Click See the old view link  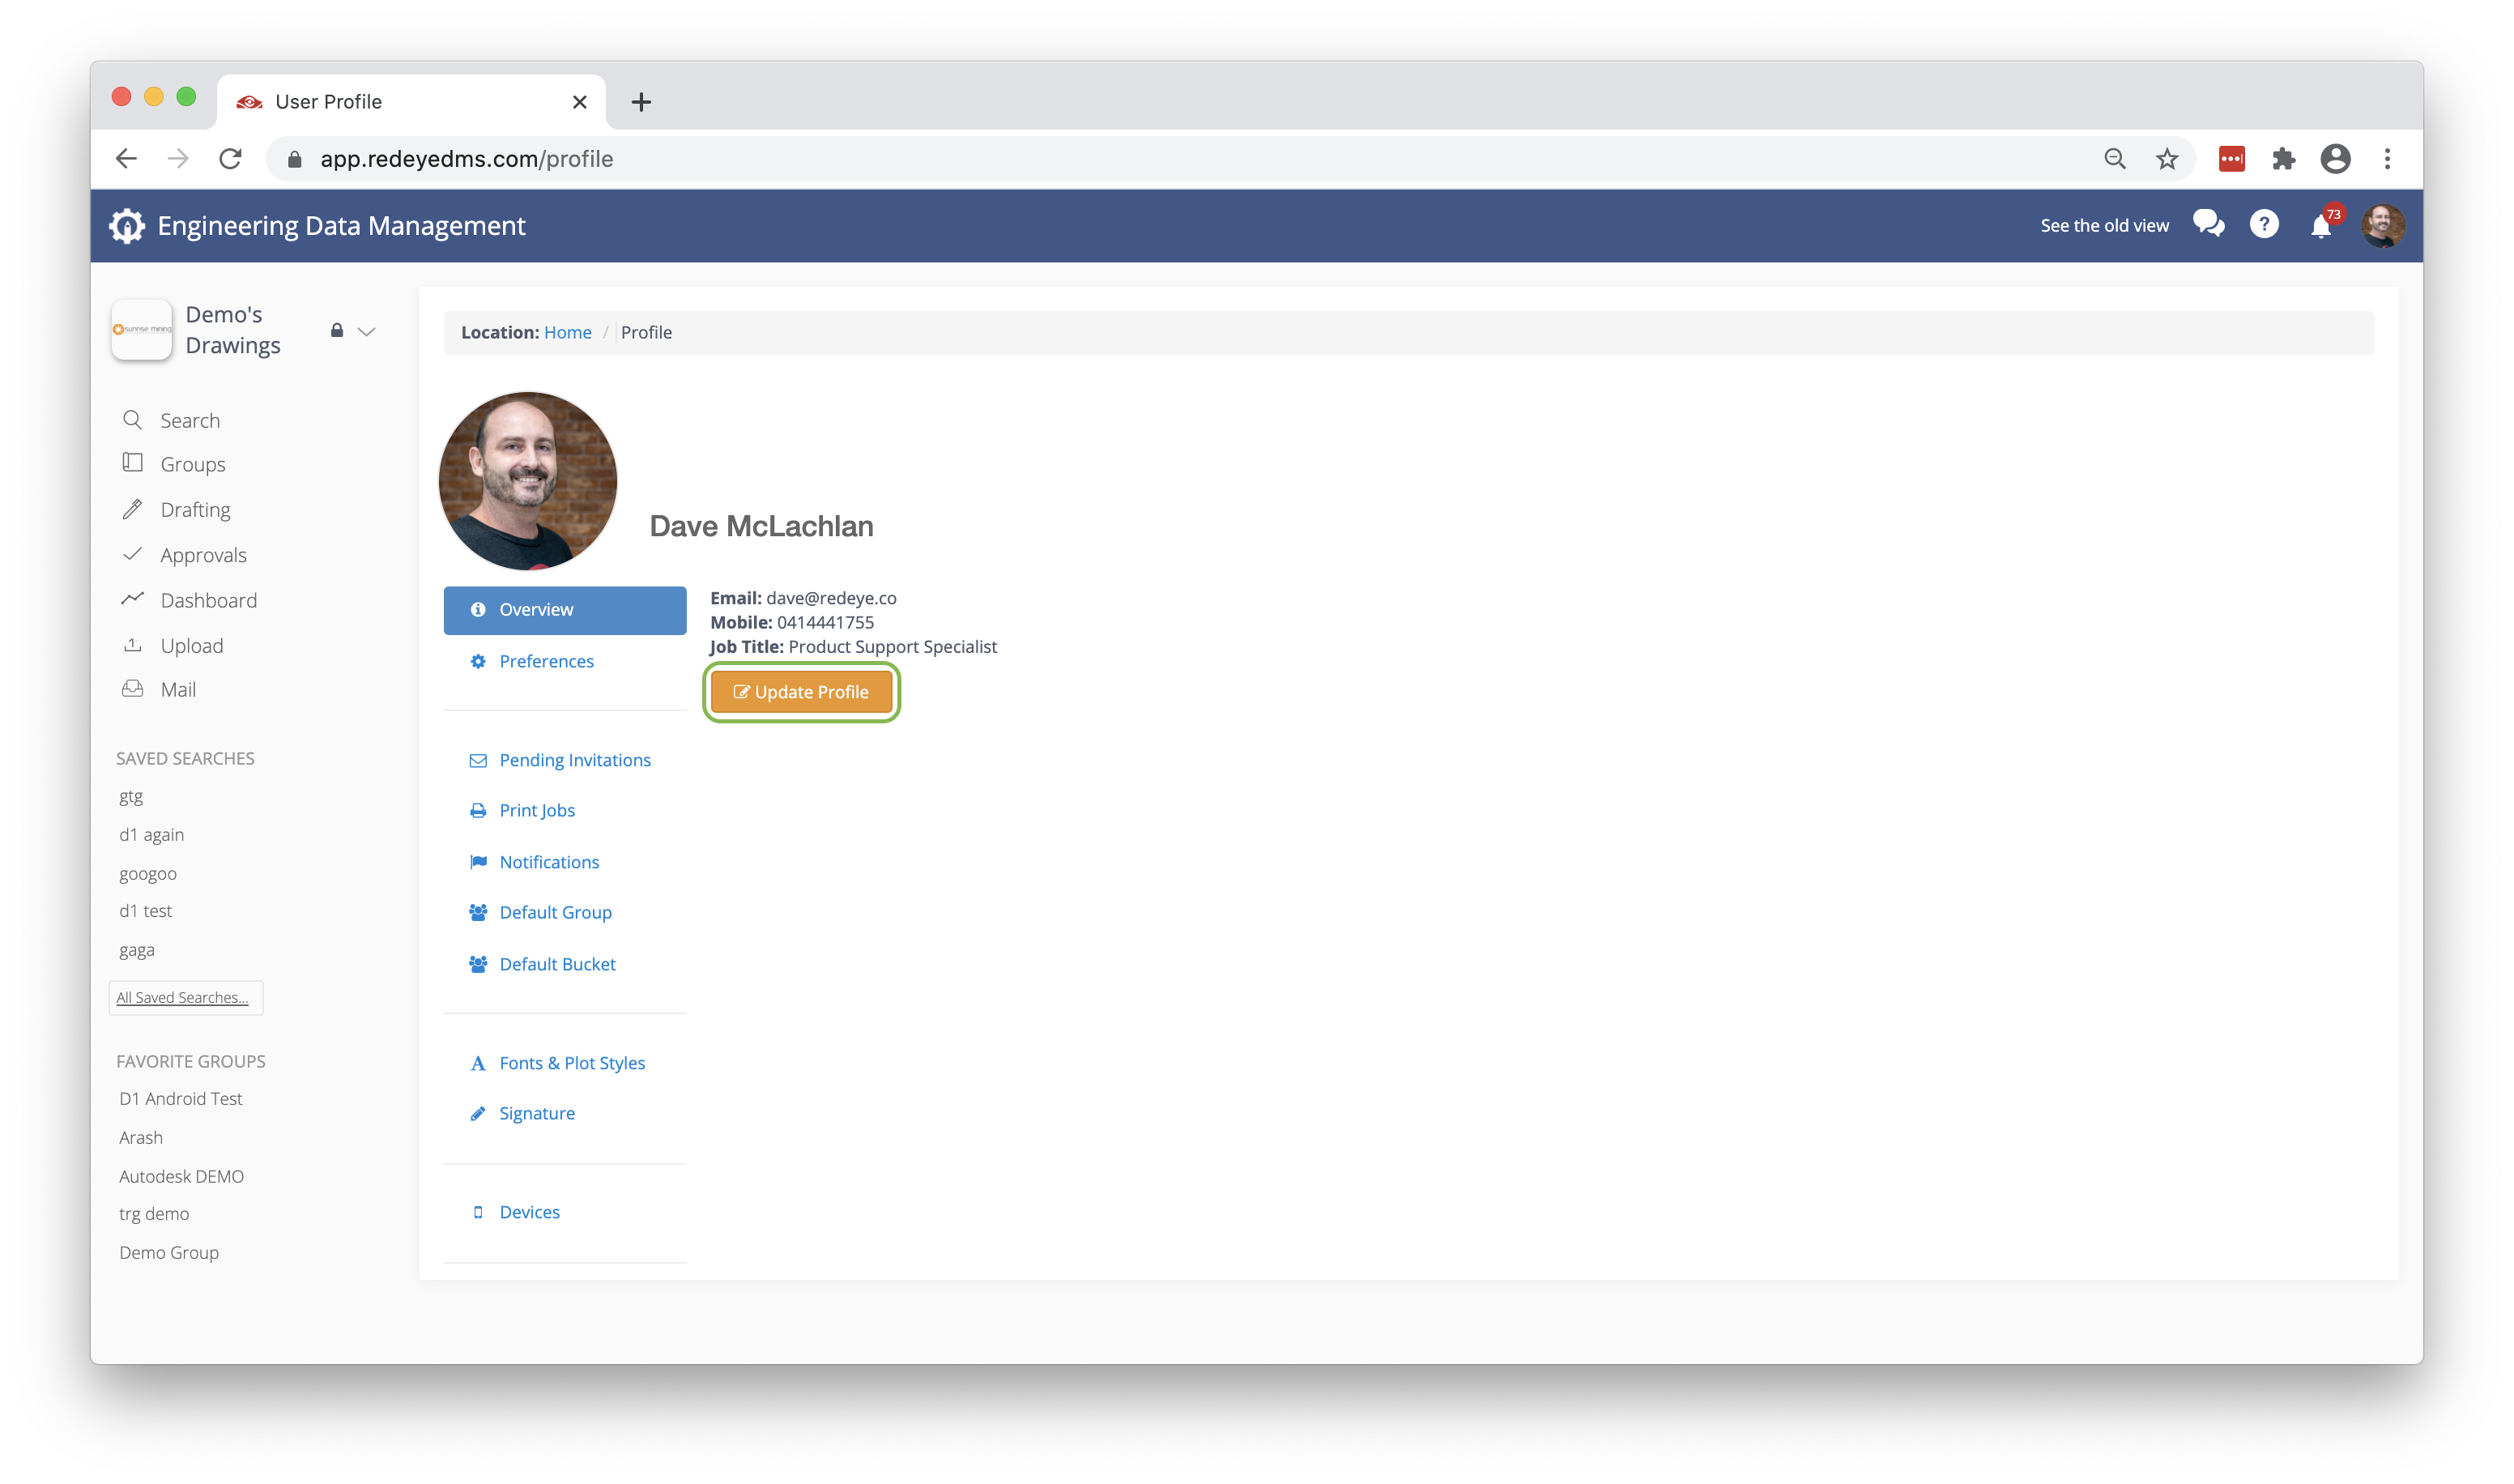[x=2104, y=226]
